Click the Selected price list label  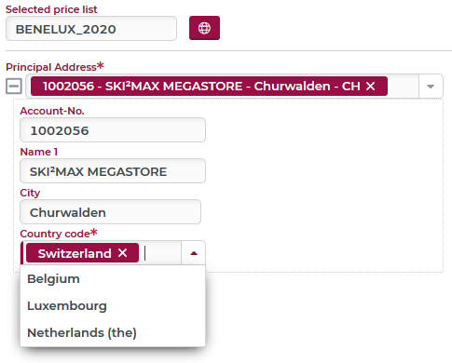(x=51, y=9)
